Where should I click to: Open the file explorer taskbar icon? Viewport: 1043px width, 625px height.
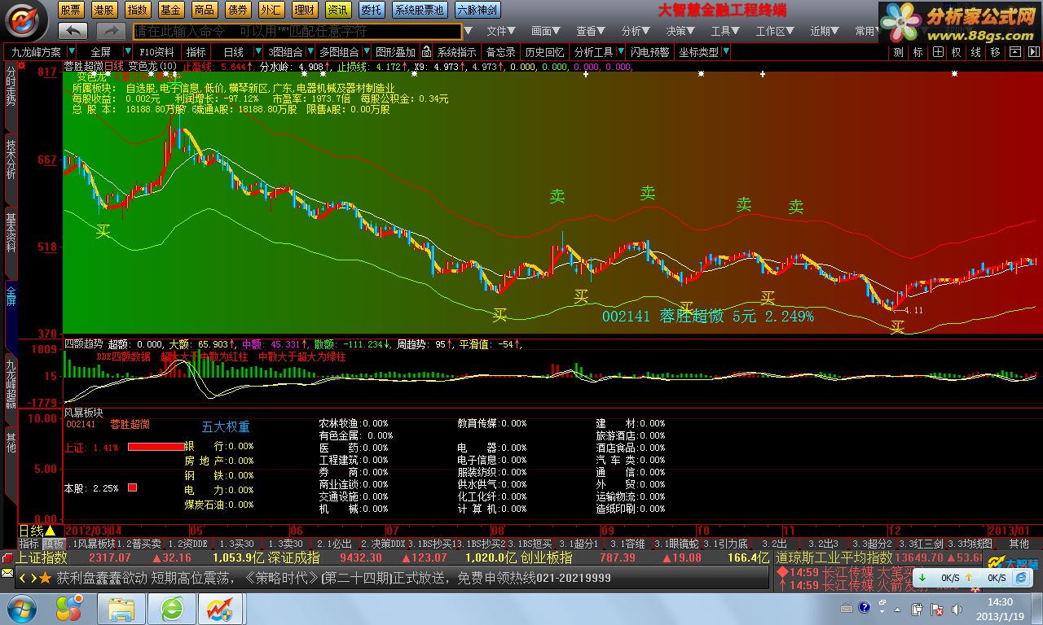click(x=121, y=608)
